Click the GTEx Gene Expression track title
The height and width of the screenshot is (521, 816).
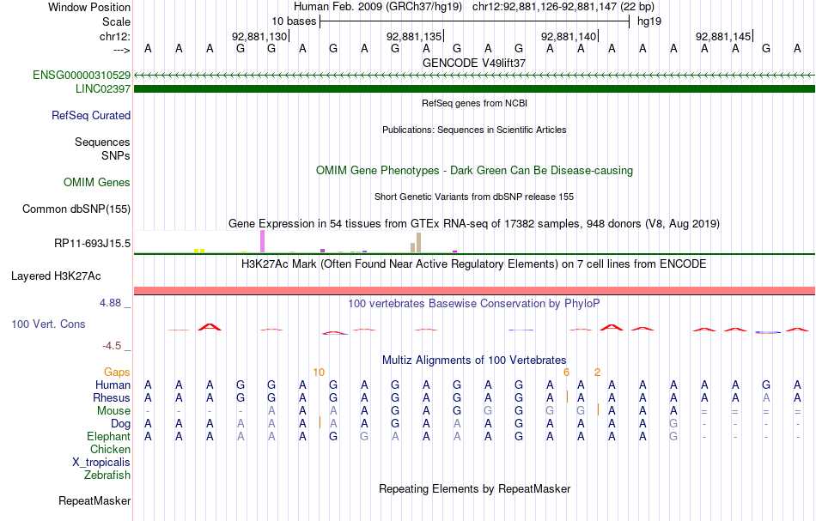tap(474, 223)
